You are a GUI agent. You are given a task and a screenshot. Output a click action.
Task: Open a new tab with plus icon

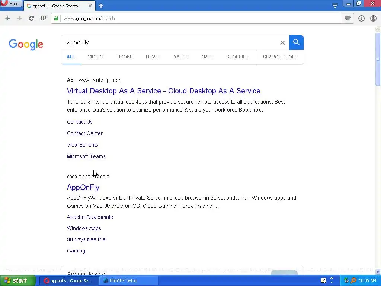point(101,6)
